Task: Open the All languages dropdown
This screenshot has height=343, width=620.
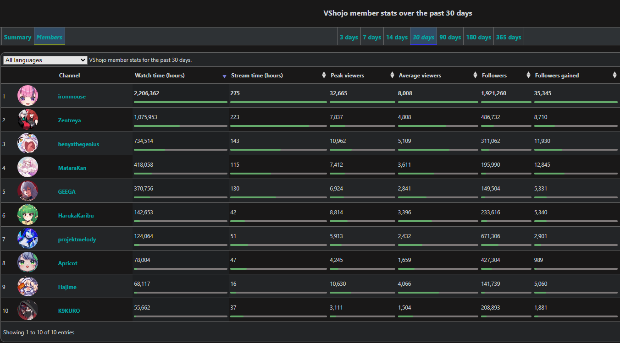Action: (45, 60)
